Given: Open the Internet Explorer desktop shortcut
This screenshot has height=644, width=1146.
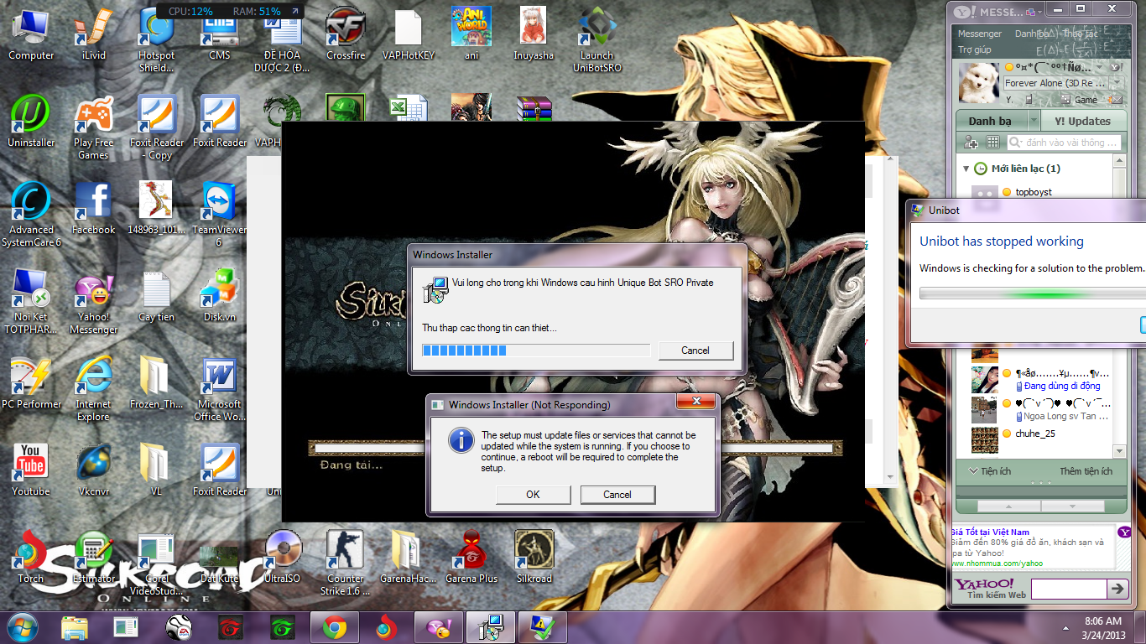Looking at the screenshot, I should click(x=94, y=389).
